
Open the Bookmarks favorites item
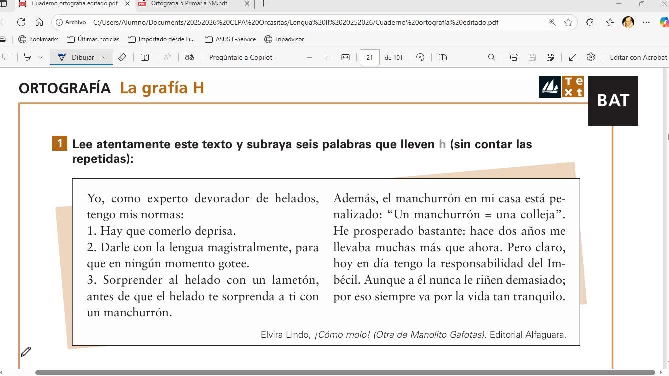(38, 39)
